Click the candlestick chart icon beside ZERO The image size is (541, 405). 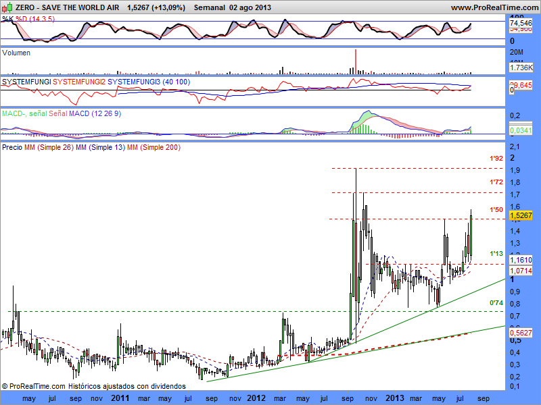(7, 7)
